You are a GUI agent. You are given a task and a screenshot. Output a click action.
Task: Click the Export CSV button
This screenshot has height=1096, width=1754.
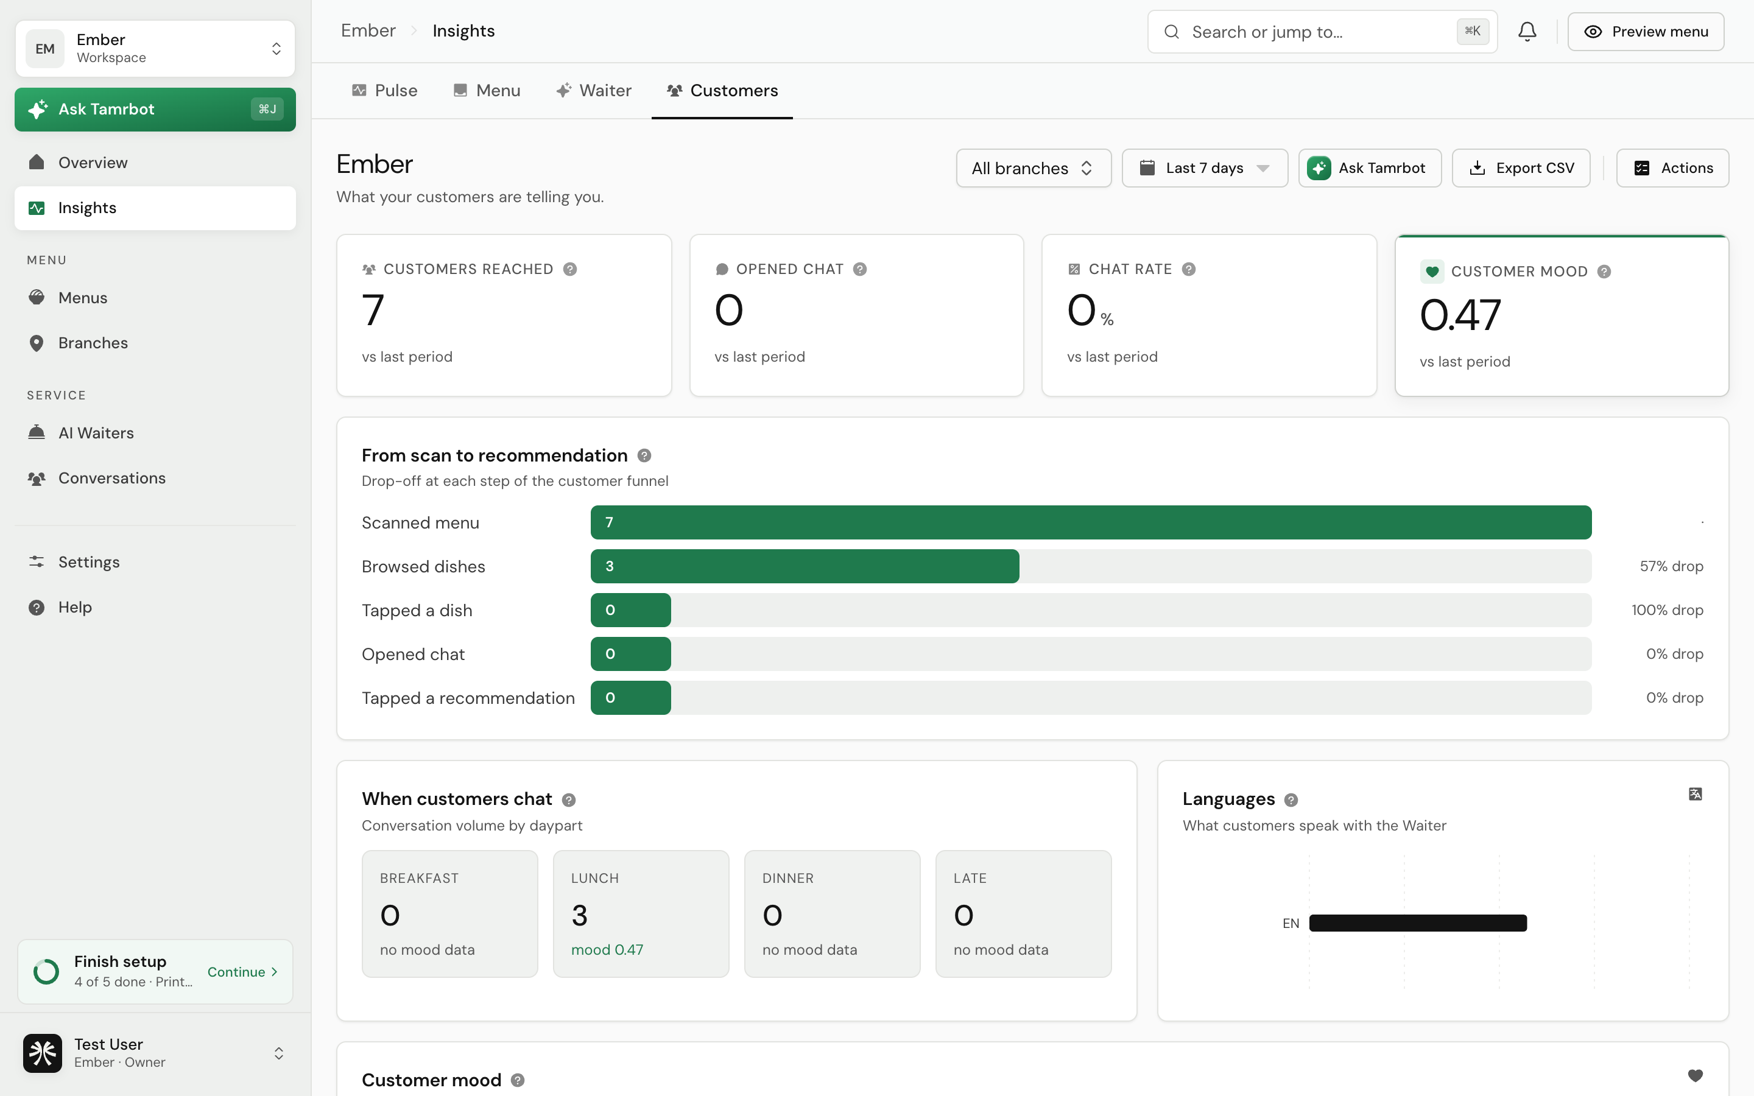(x=1521, y=168)
